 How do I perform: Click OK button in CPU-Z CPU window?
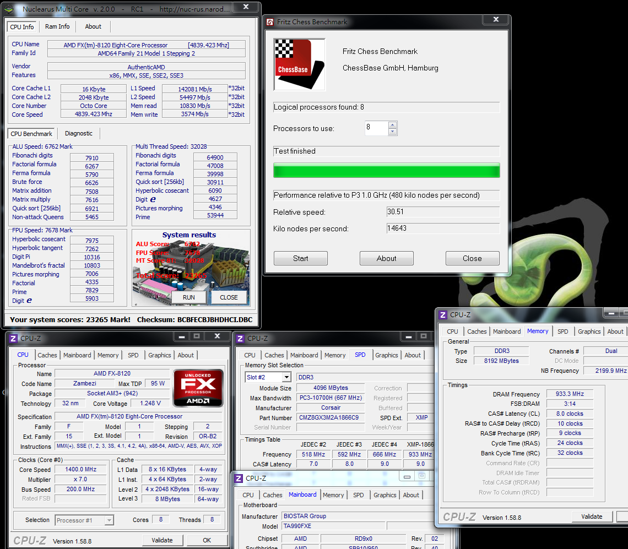[207, 540]
